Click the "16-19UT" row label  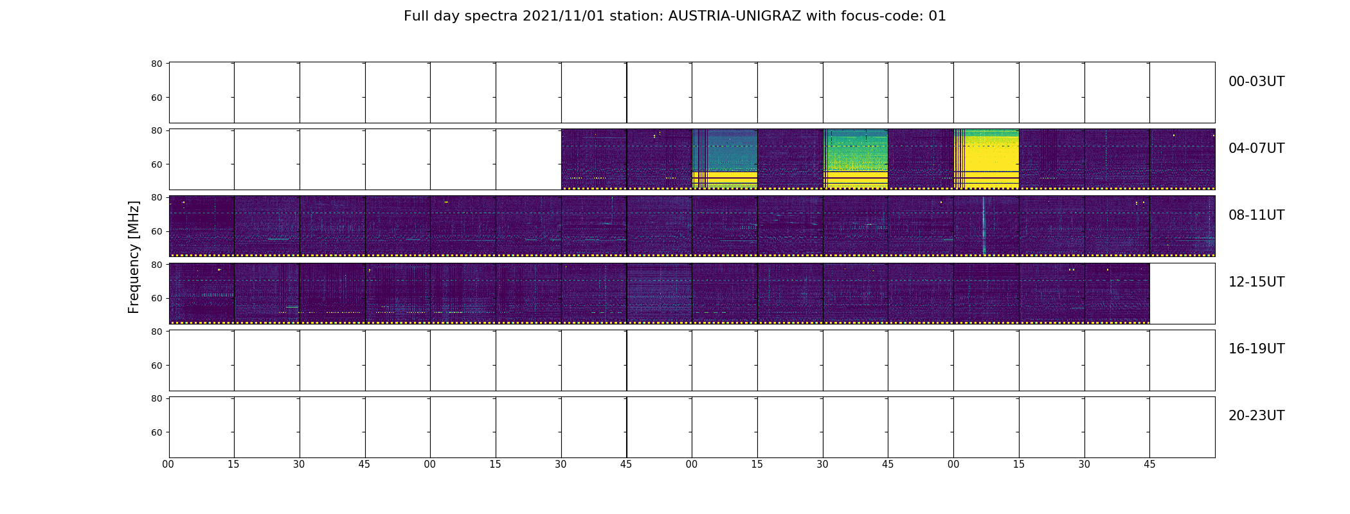(1256, 349)
